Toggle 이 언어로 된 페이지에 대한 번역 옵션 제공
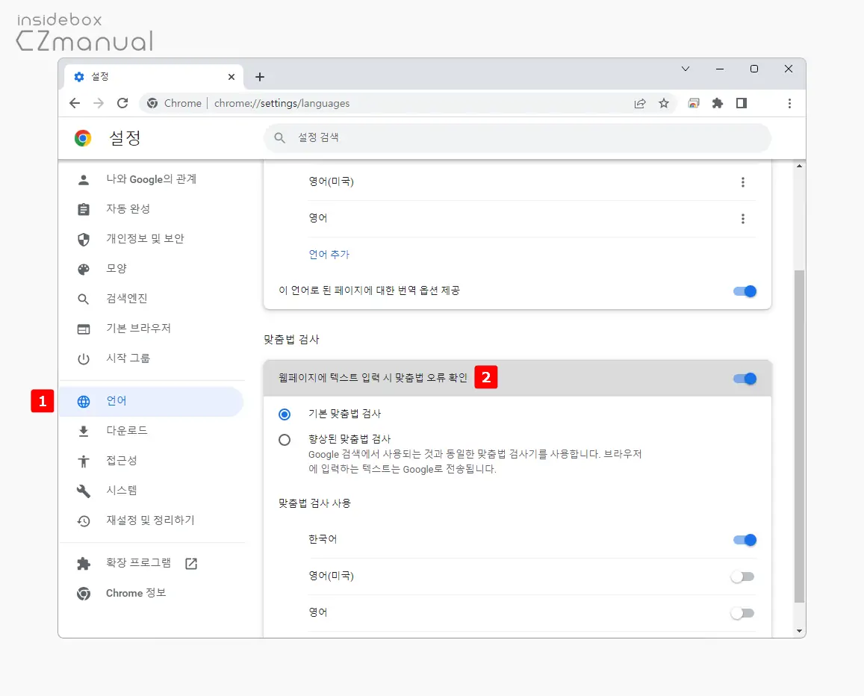 click(x=745, y=291)
